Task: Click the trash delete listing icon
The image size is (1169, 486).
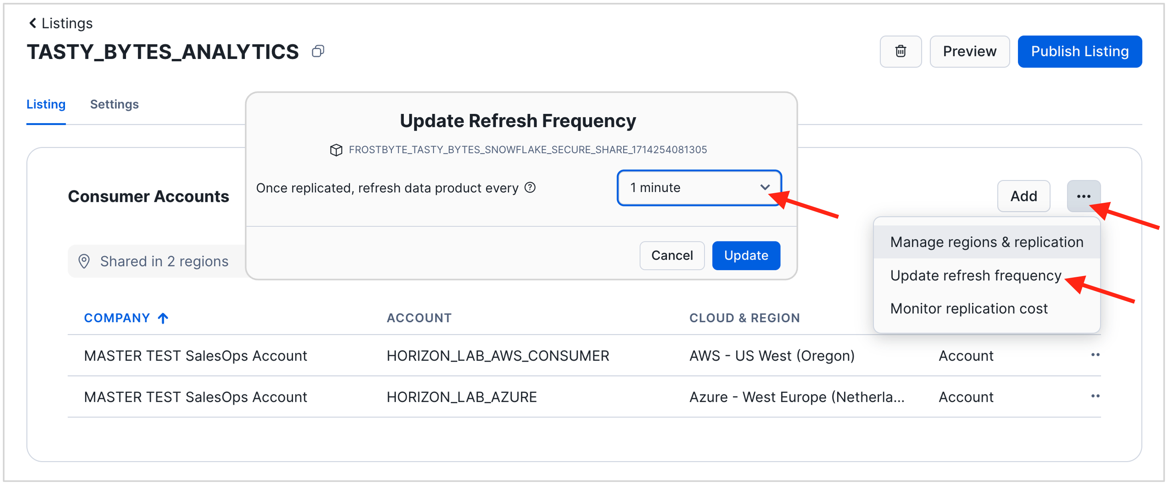Action: tap(900, 51)
